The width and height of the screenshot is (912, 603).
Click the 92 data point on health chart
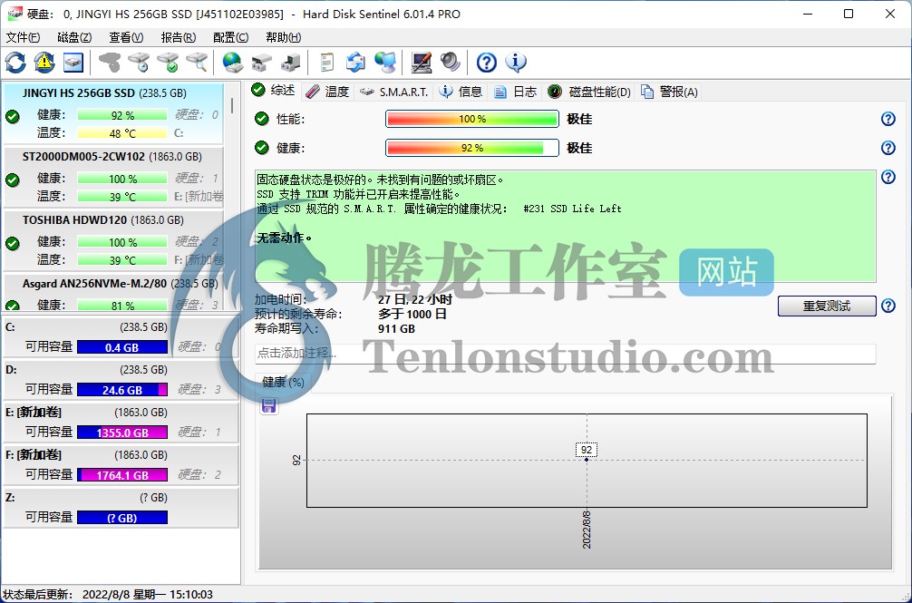coord(587,460)
